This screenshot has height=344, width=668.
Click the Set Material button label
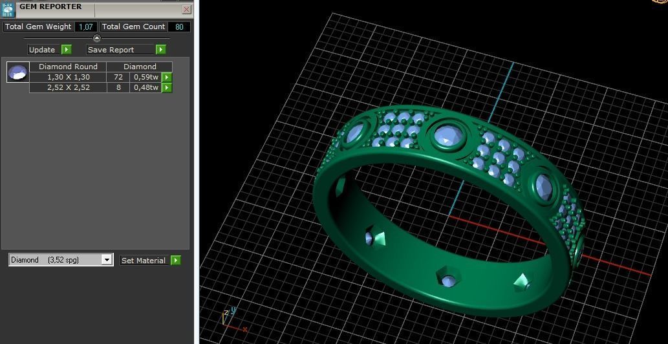(x=145, y=261)
